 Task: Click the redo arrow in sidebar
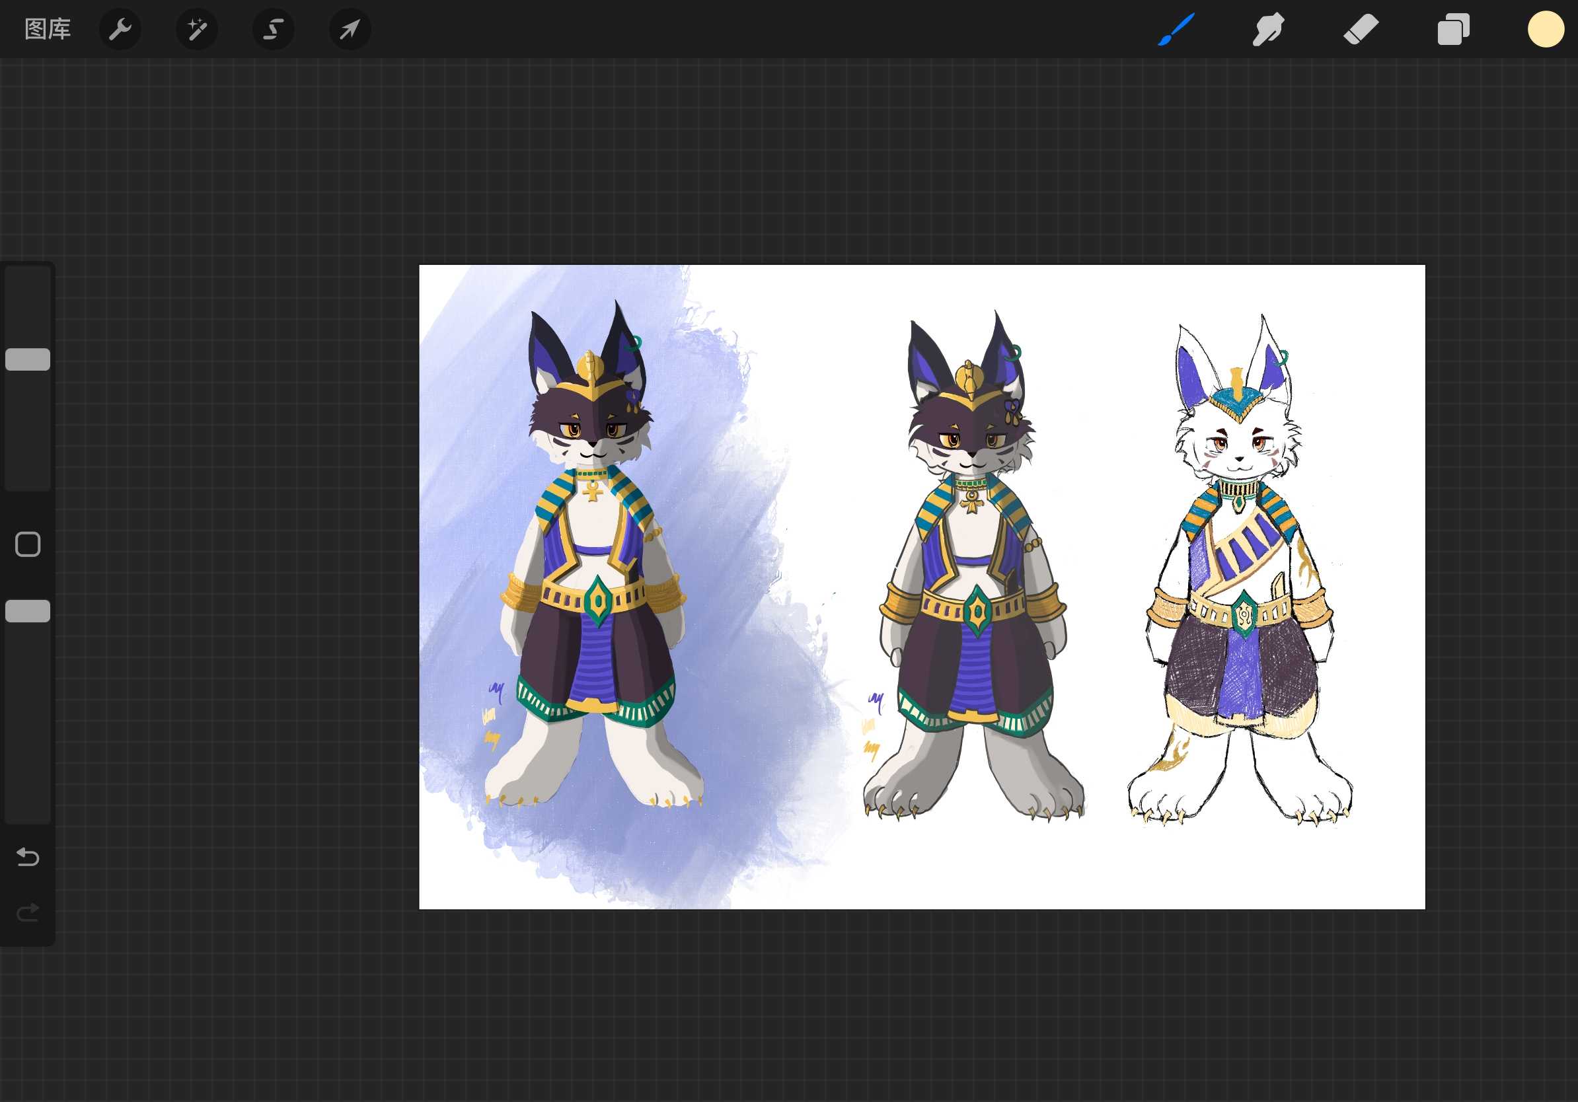28,912
